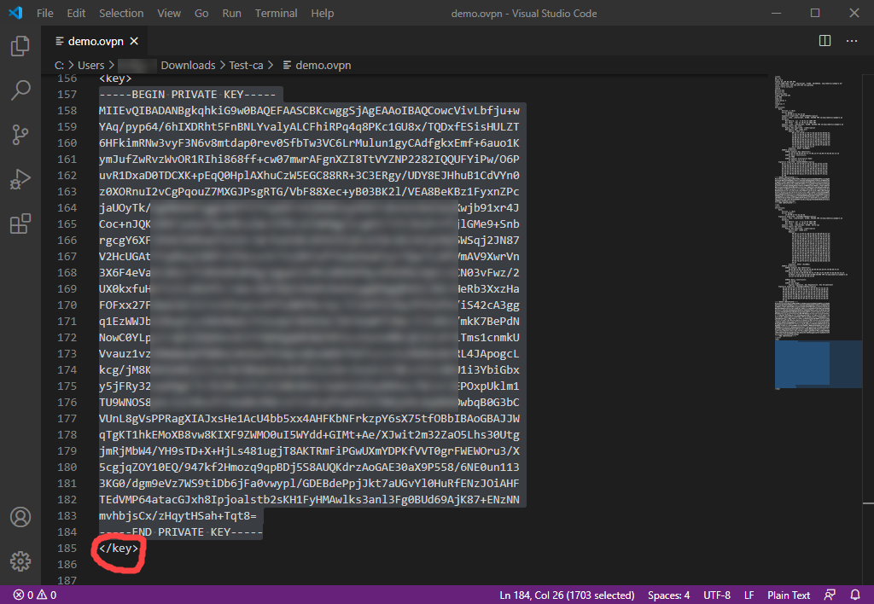The image size is (874, 604).
Task: Click the Run and Debug icon
Action: [x=20, y=179]
